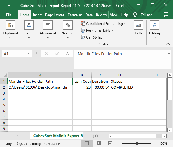Expand the Format as Table dropdown
The width and height of the screenshot is (173, 147).
97,30
